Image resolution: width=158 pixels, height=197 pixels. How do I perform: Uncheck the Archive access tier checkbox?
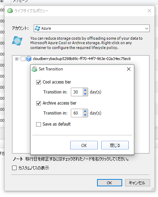pos(39,103)
